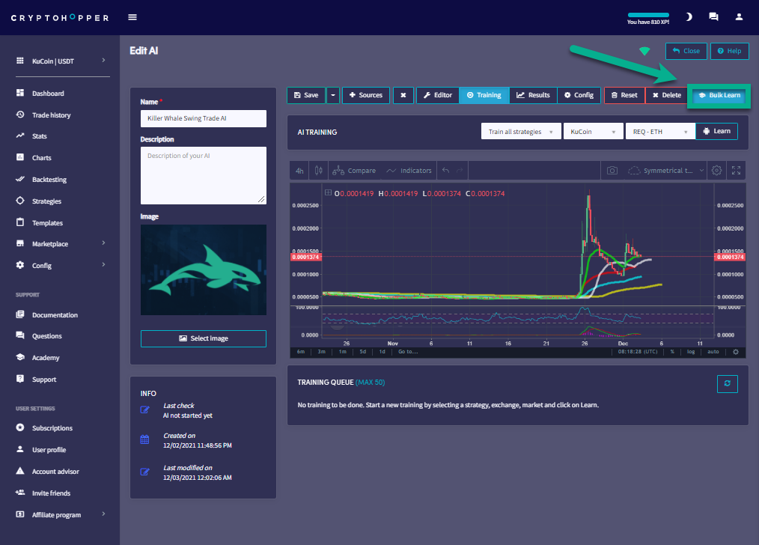Take a chart snapshot with camera icon
759x545 pixels.
(612, 171)
